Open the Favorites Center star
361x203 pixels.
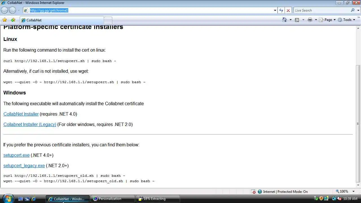click(5, 20)
